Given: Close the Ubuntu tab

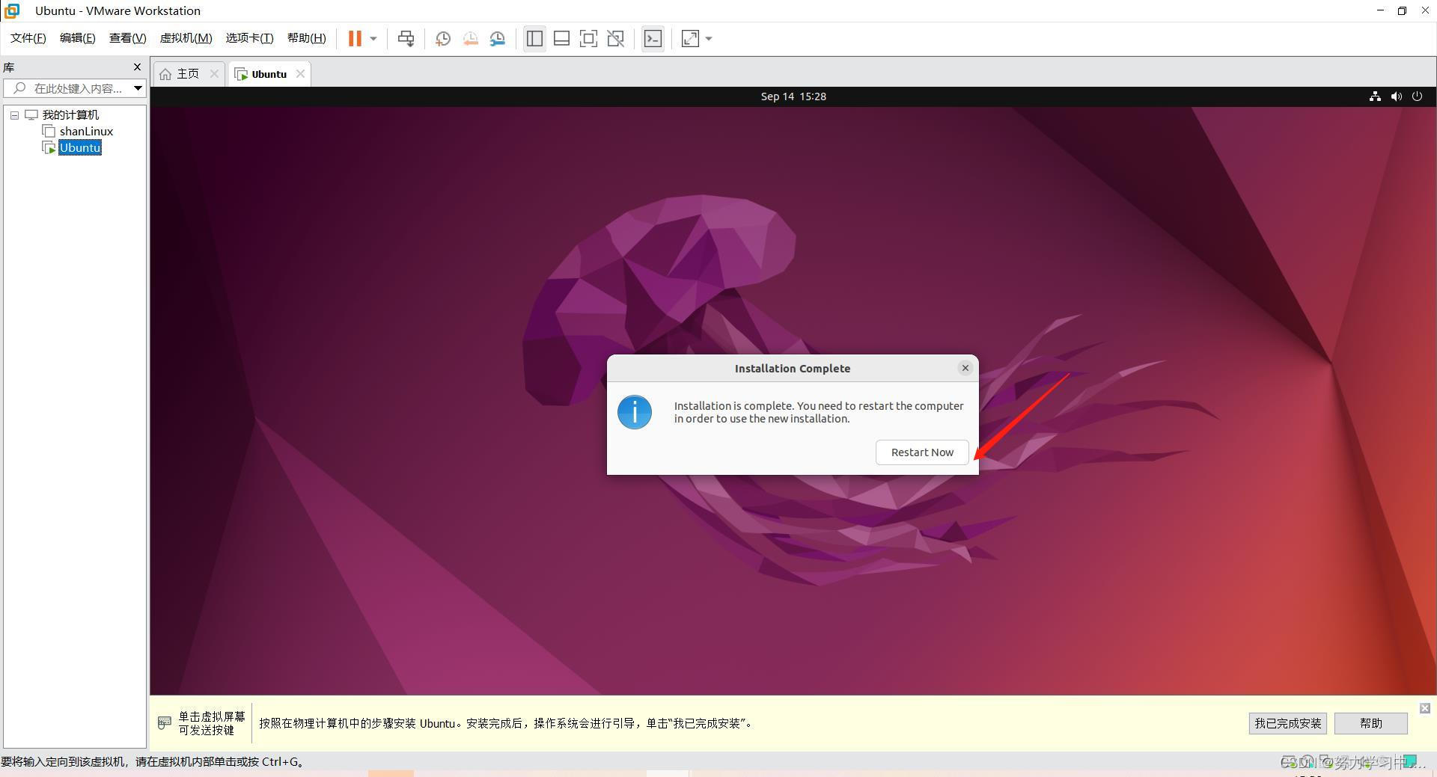Looking at the screenshot, I should point(300,73).
